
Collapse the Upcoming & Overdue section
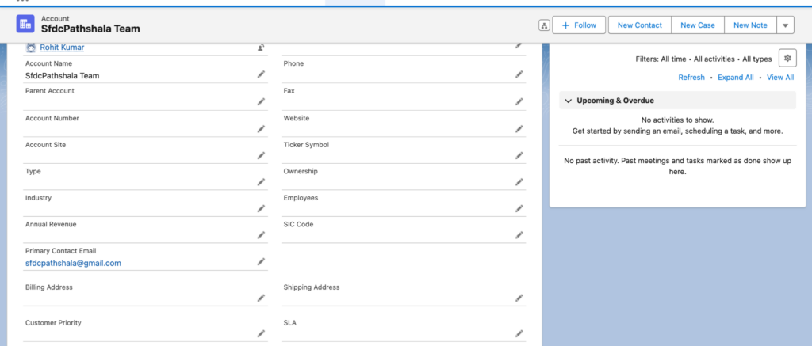click(x=569, y=101)
